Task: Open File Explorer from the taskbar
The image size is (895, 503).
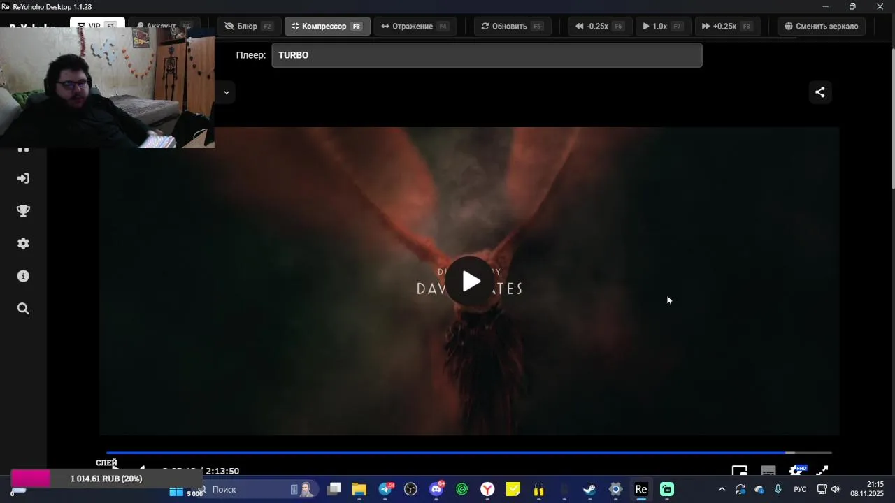Action: (359, 490)
